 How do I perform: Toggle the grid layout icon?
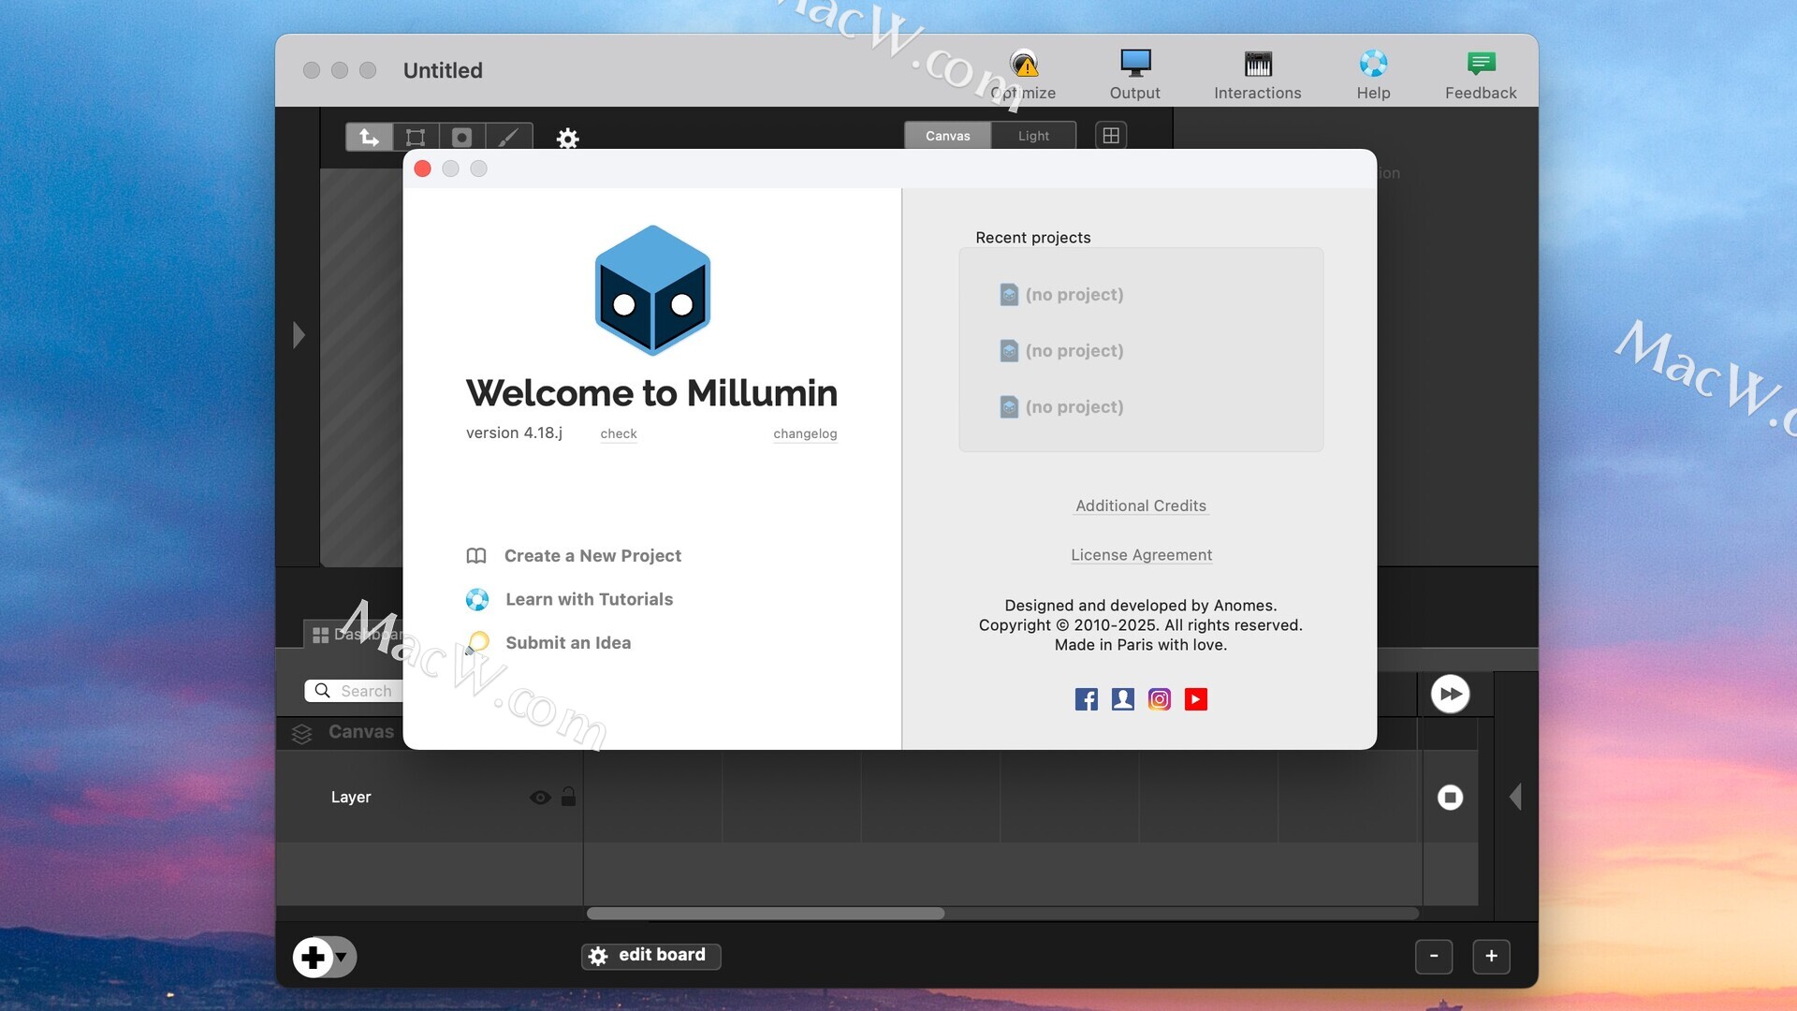[1111, 136]
